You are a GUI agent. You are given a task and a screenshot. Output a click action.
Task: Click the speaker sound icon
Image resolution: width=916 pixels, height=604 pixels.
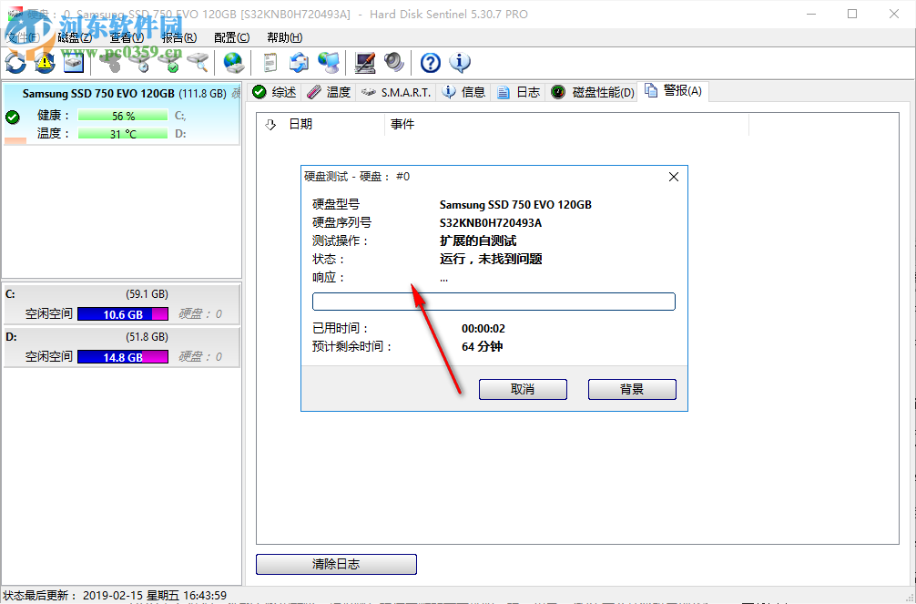pos(394,62)
